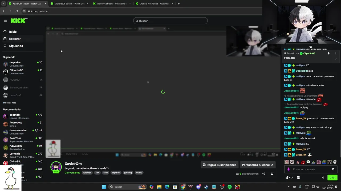Click XavierQm channel avatar
The height and width of the screenshot is (191, 341).
56,167
